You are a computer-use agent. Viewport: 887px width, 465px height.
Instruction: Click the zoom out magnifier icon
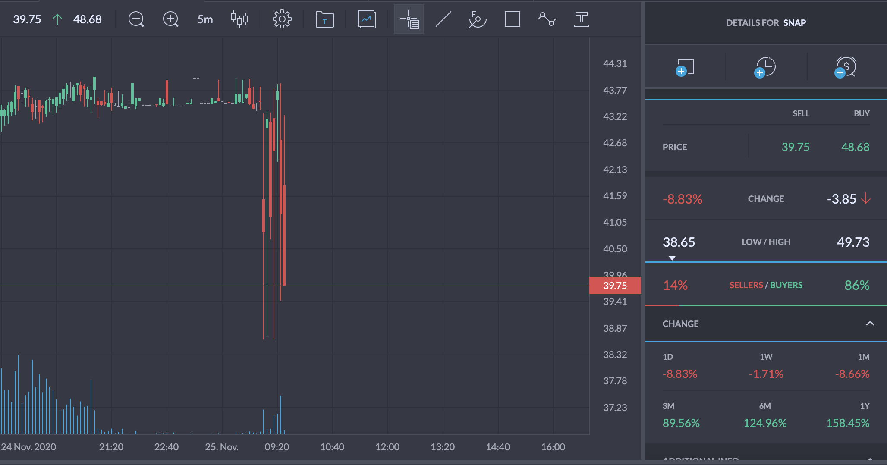tap(136, 19)
